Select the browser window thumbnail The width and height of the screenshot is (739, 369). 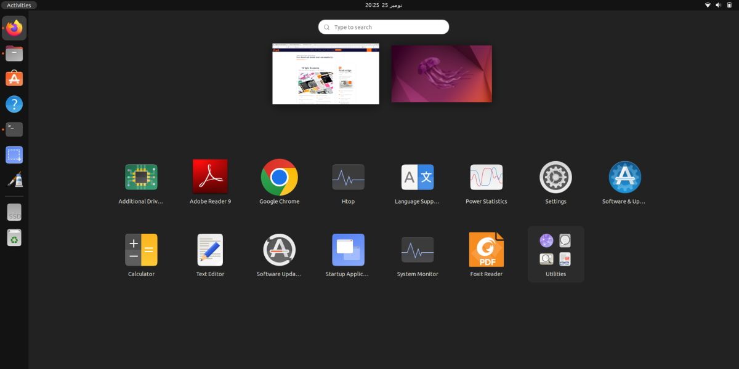coord(326,74)
